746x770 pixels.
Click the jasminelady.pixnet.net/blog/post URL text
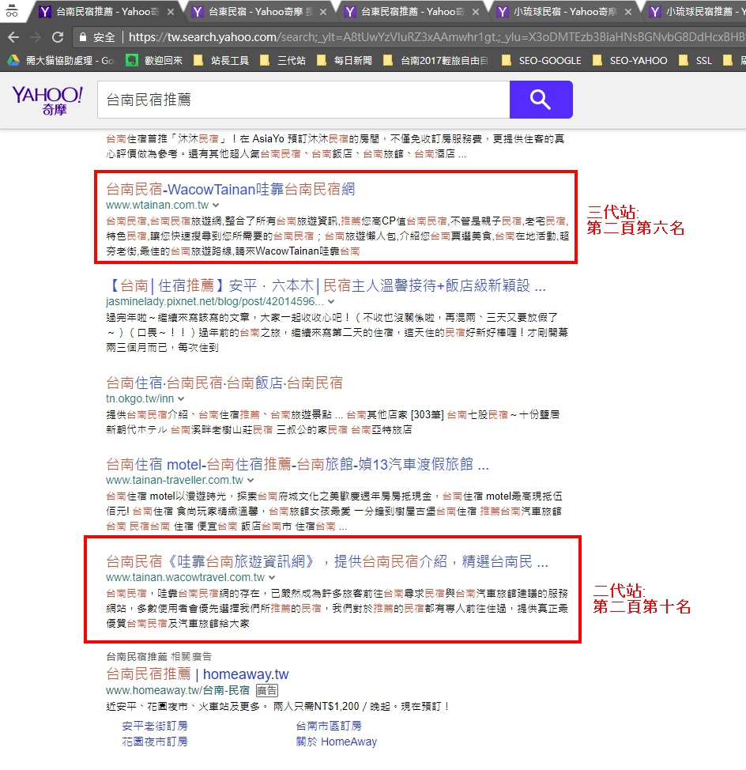215,301
